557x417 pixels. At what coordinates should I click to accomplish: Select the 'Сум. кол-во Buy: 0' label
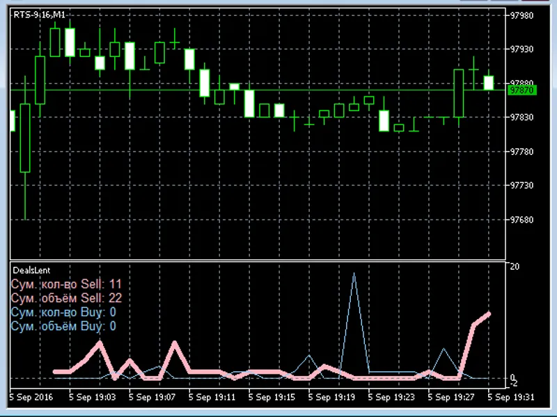pyautogui.click(x=63, y=312)
